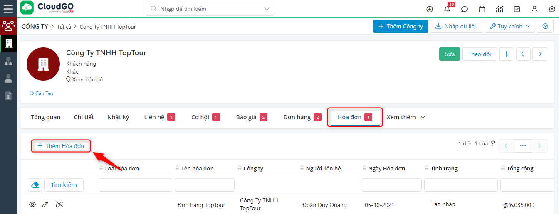559x214 pixels.
Task: Sort by Tổng cộng column header
Action: (x=519, y=168)
